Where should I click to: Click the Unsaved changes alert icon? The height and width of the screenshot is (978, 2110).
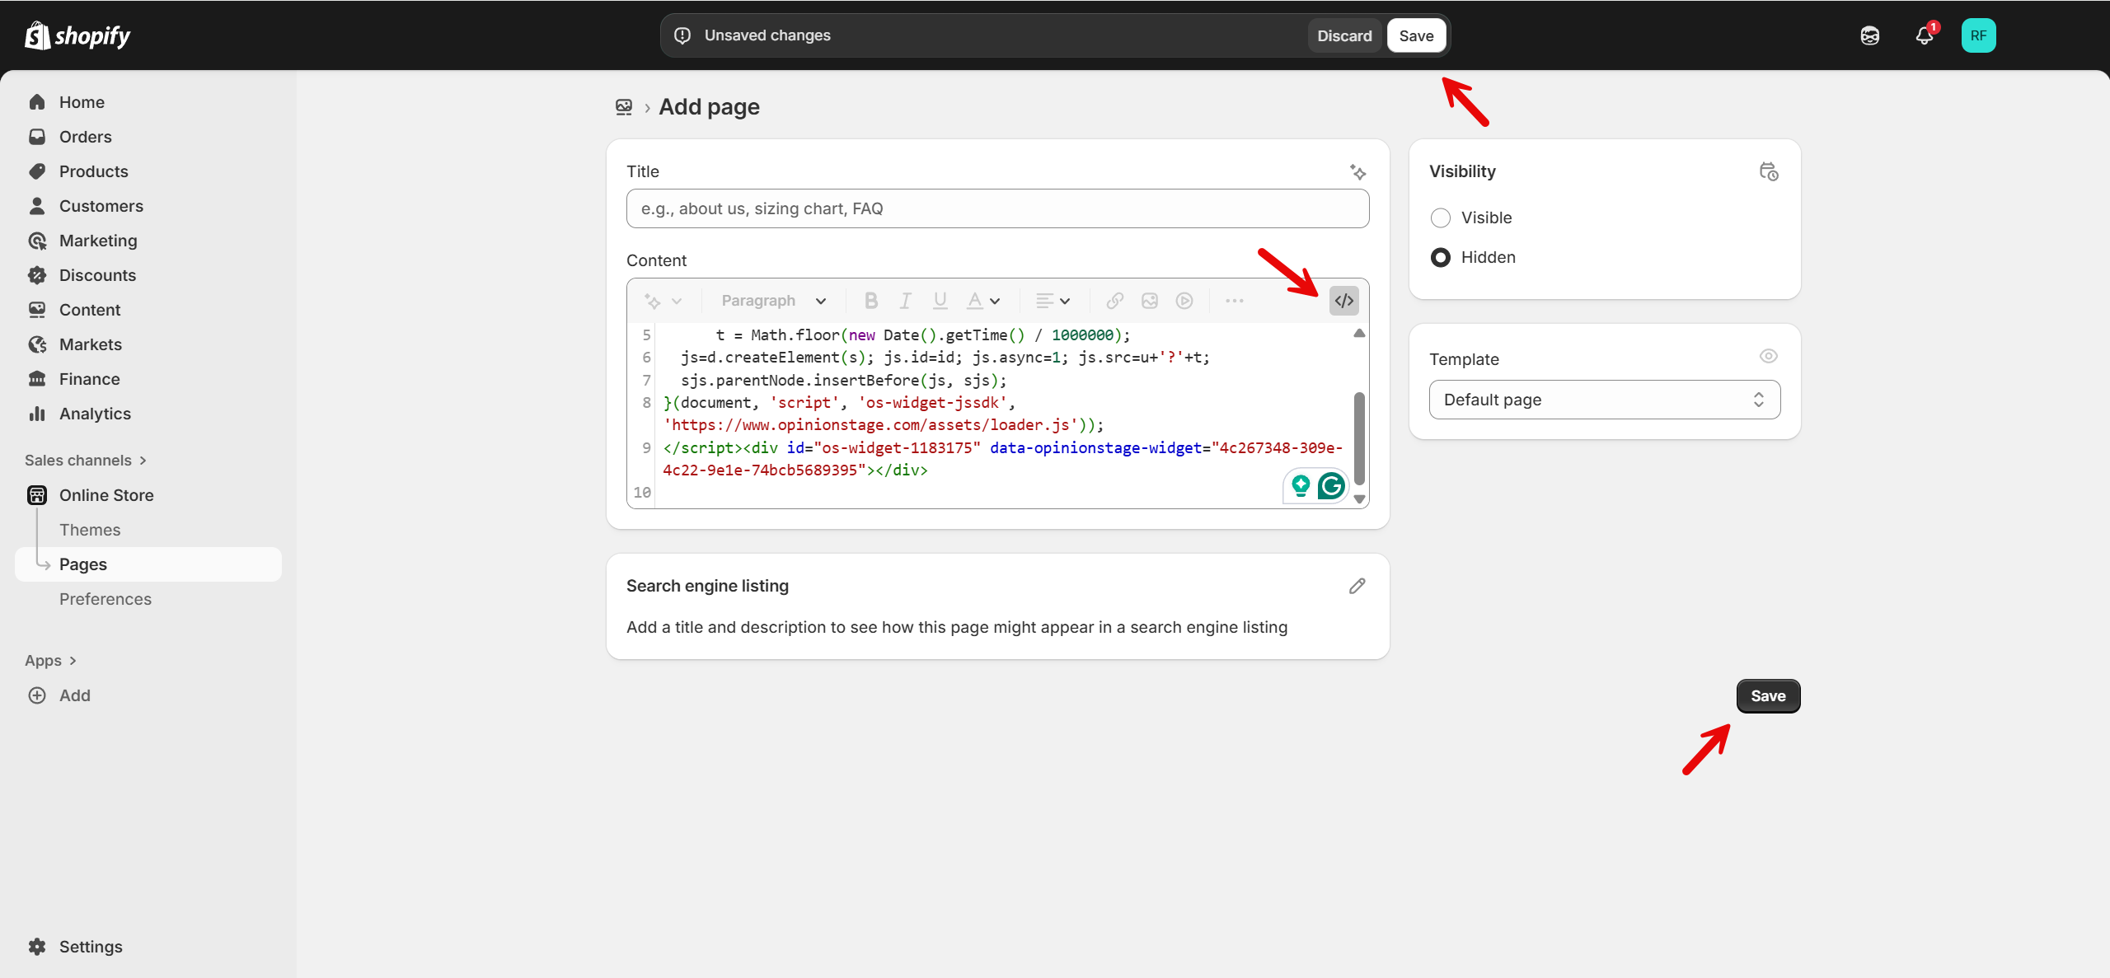[682, 35]
